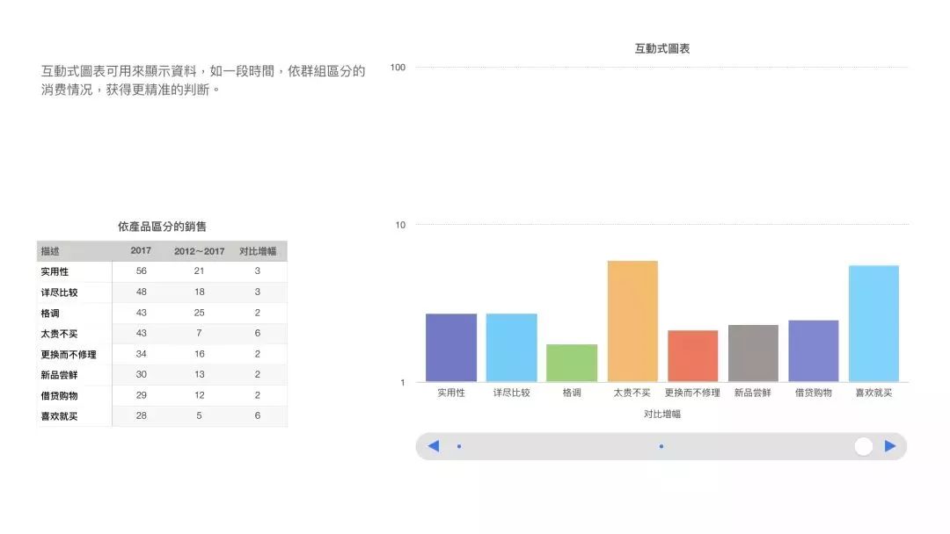Image resolution: width=950 pixels, height=534 pixels.
Task: Select the purple 借贷购物 bar
Action: click(813, 351)
